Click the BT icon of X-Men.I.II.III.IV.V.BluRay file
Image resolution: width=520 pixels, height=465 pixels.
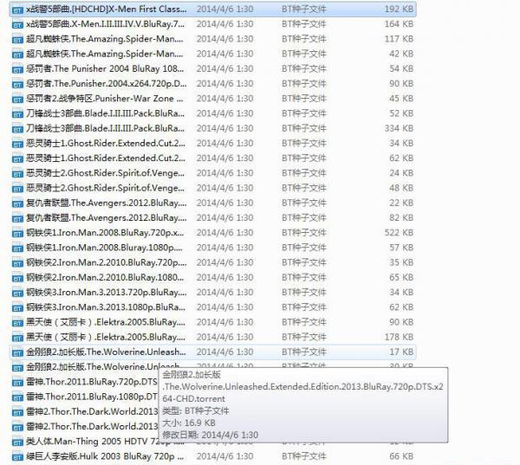tap(17, 25)
